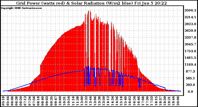Viewport: 198px width, 107px height.
Task: Click the 14:56 time label
Action: (117, 101)
